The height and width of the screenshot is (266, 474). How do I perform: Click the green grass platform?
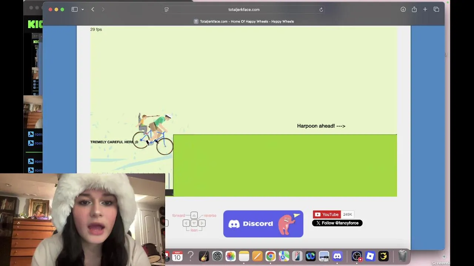click(x=285, y=166)
